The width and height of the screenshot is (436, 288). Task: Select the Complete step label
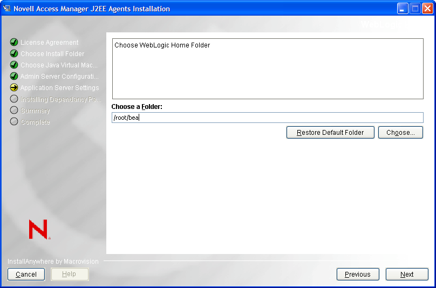35,122
